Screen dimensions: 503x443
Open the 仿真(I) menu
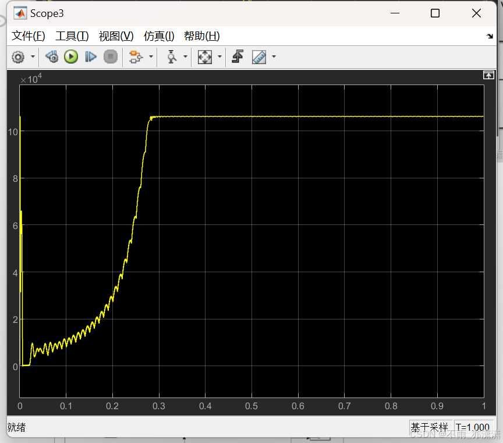(159, 36)
